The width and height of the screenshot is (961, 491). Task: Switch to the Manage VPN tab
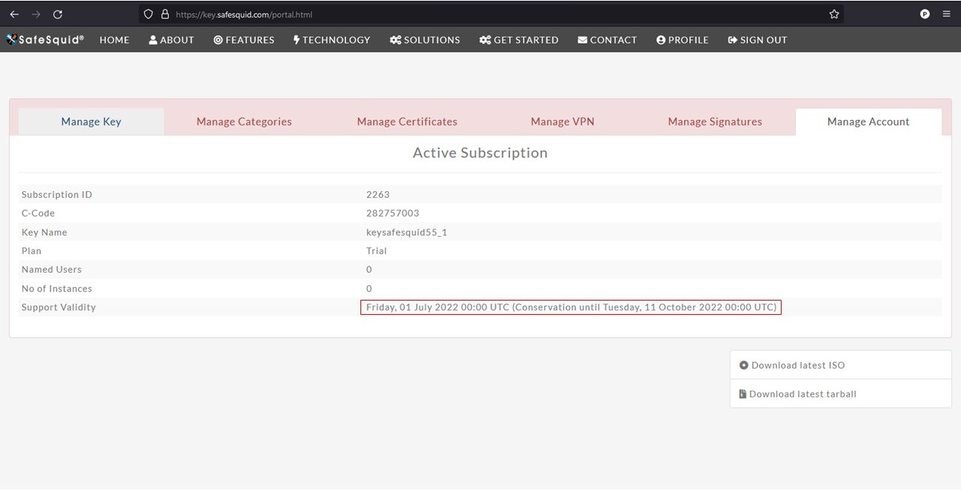coord(562,121)
